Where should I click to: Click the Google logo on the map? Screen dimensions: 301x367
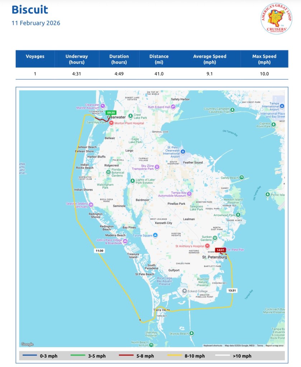point(27,344)
